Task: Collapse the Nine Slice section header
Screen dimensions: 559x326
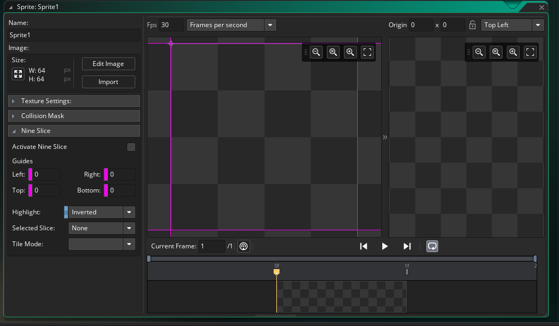Action: click(x=73, y=130)
